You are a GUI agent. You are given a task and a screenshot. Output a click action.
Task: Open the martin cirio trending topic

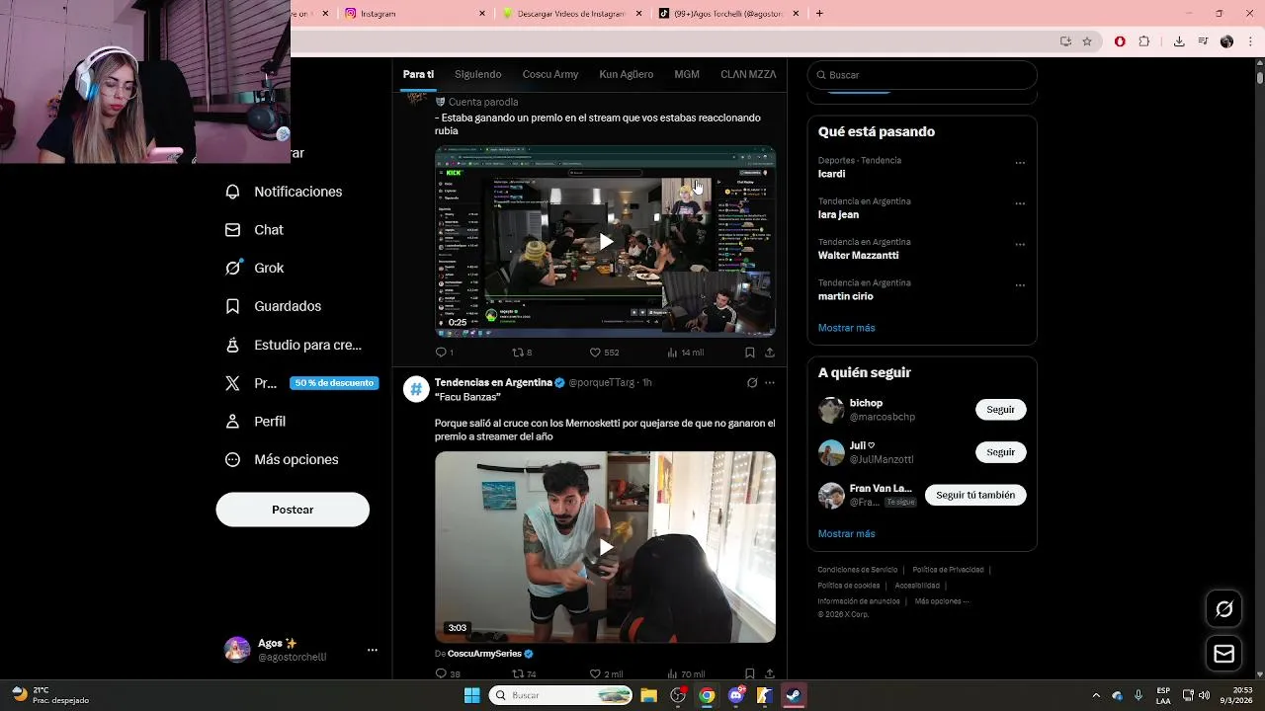[845, 296]
